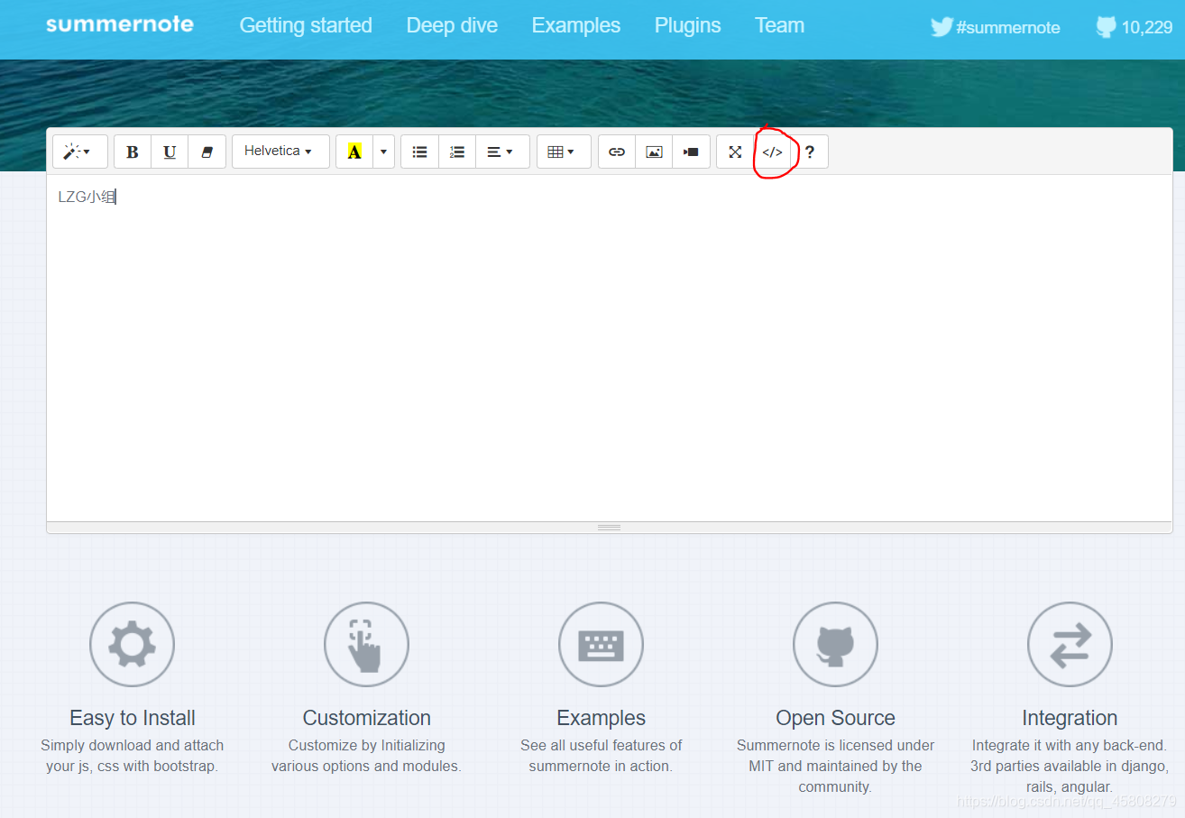Open the paragraph alignment dropdown
This screenshot has height=818, width=1185.
502,152
